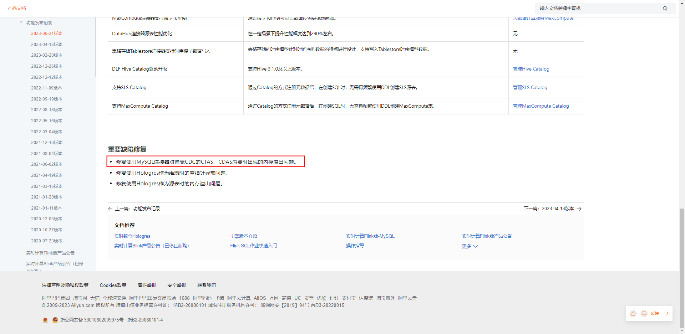Screen dimensions: 685x334
Task: Open 实时数仓Hologres recommended doc
Action: (132, 236)
